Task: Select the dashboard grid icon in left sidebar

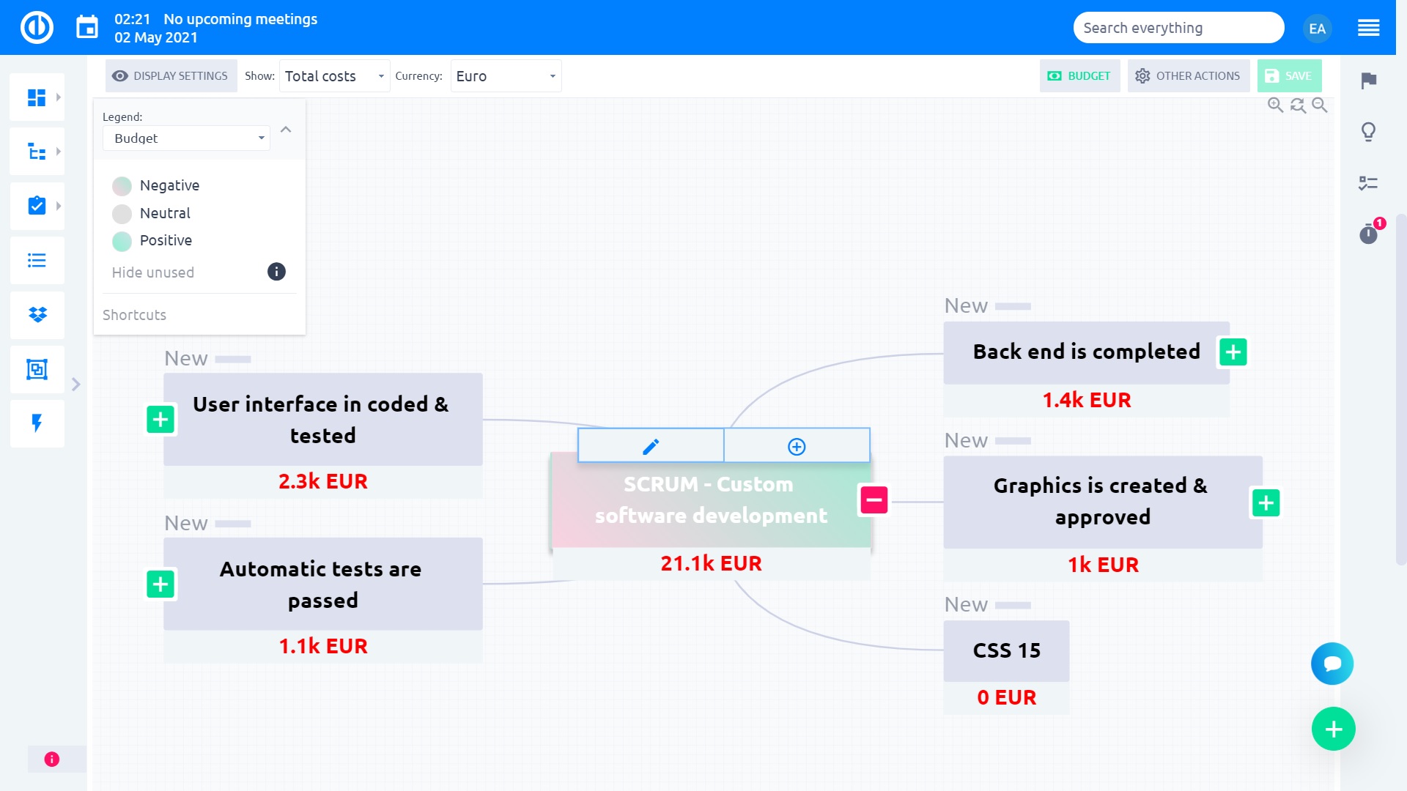Action: 37,96
